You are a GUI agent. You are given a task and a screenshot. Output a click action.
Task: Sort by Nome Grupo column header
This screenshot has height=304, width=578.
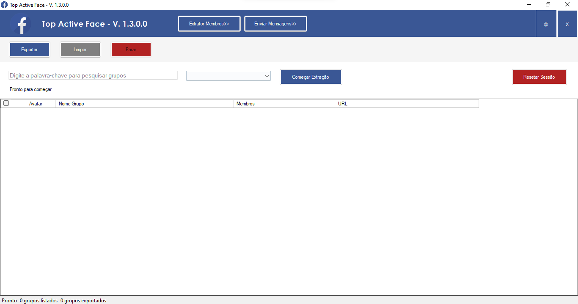pyautogui.click(x=144, y=104)
